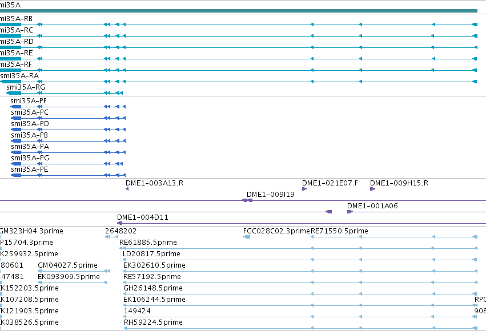Select transcript smi35A-RF label
486x331 pixels.
[x=16, y=64]
